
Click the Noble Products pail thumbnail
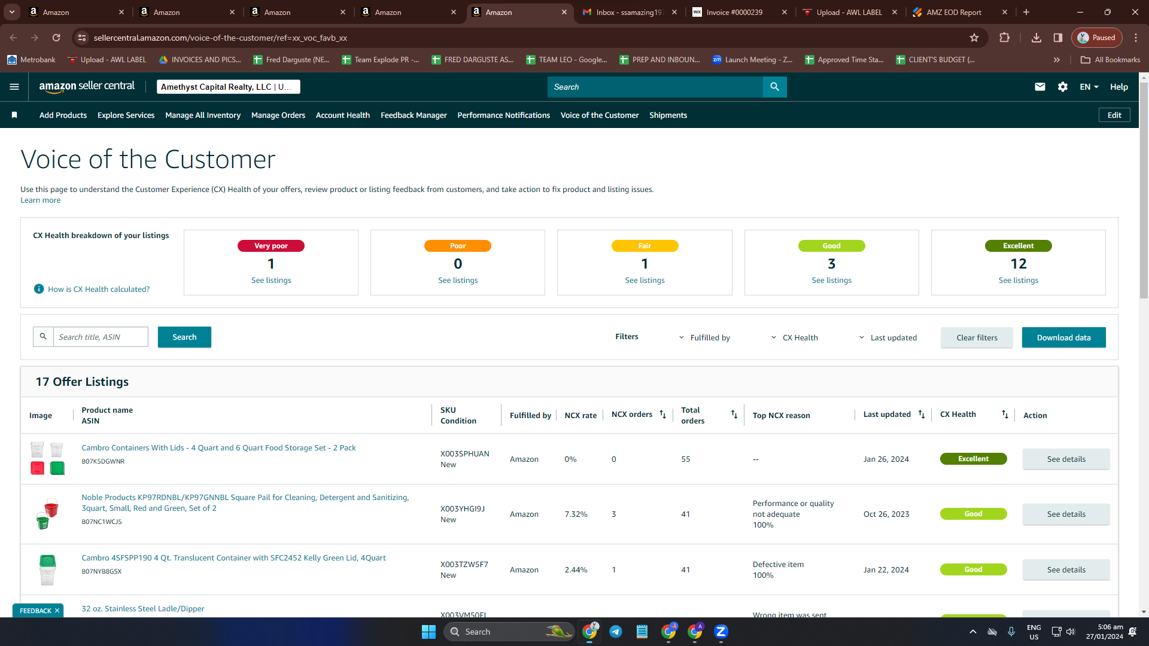(47, 514)
